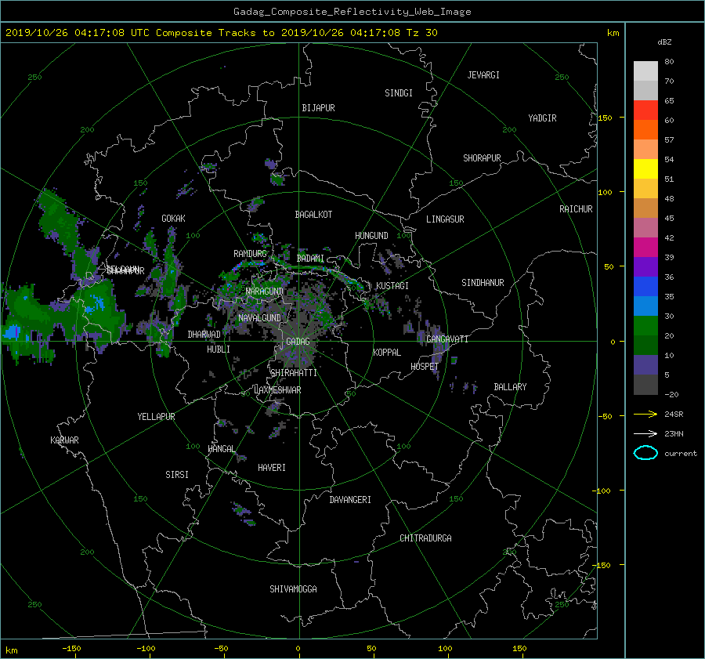The image size is (705, 659).
Task: Click the SHIVAMOGGA city label
Action: coord(293,589)
